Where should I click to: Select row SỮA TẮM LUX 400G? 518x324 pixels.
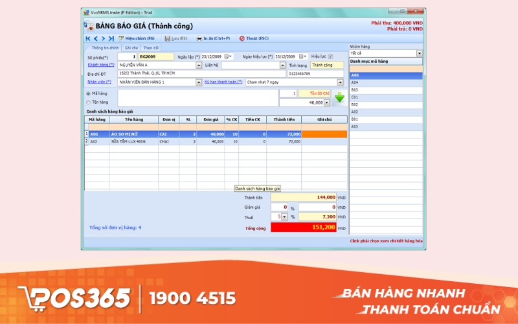point(216,141)
